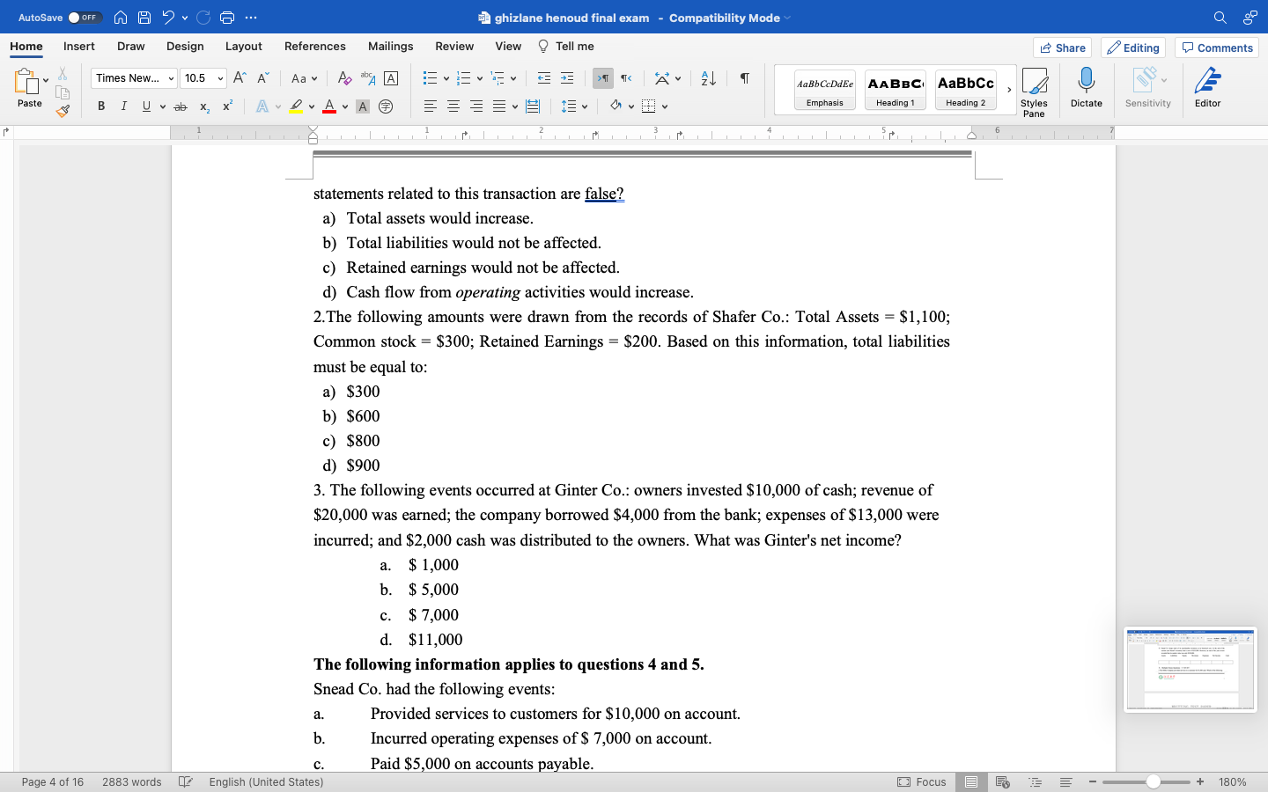Open the Styles Pane

click(1034, 88)
